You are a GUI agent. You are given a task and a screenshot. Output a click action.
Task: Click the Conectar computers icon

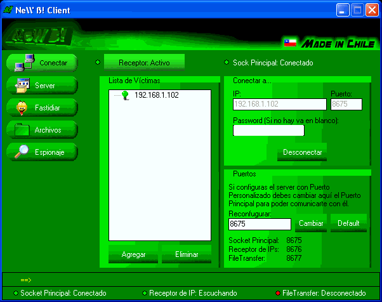[x=23, y=63]
